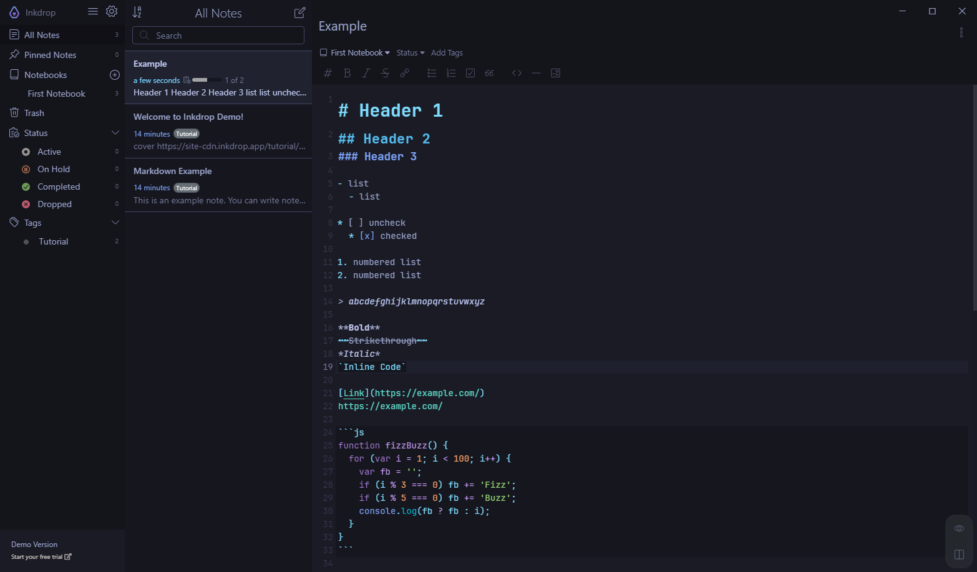Filter by Tutorial tag in sidebar
This screenshot has height=572, width=977.
click(62, 241)
